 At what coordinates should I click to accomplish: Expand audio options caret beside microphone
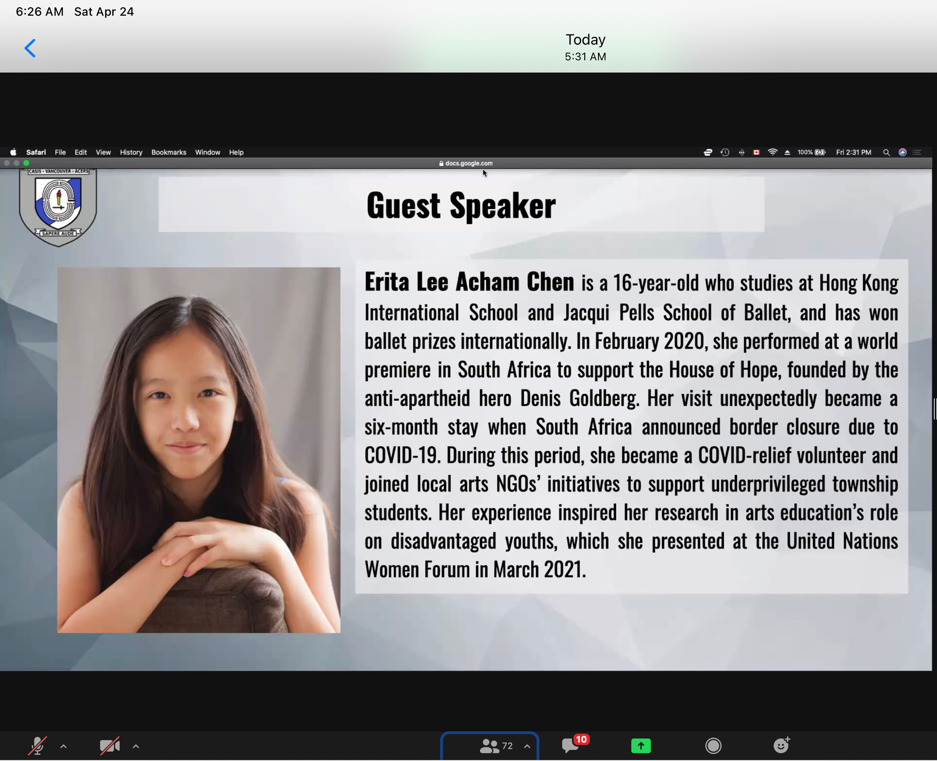coord(63,746)
